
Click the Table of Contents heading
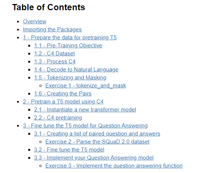pyautogui.click(x=49, y=7)
